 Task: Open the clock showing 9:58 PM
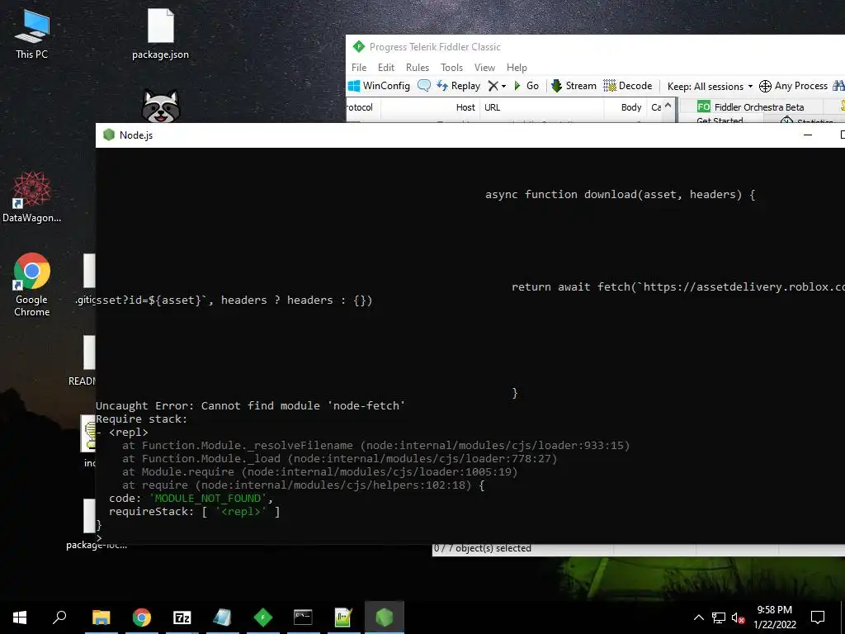click(774, 617)
